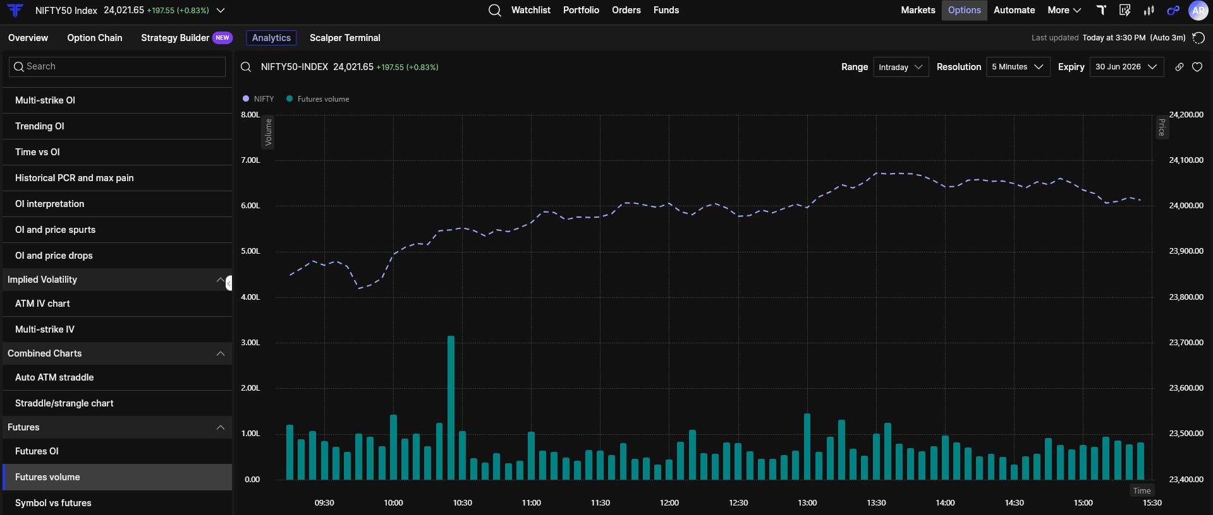Open the AR profile avatar
The height and width of the screenshot is (515, 1213).
point(1198,10)
